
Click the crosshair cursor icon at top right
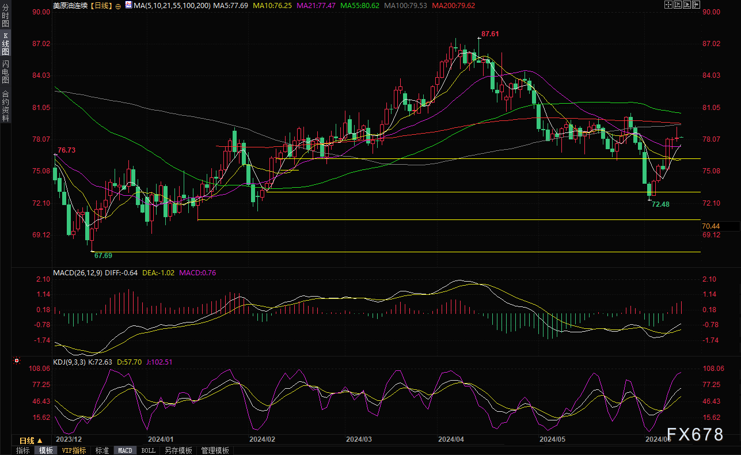pyautogui.click(x=668, y=5)
